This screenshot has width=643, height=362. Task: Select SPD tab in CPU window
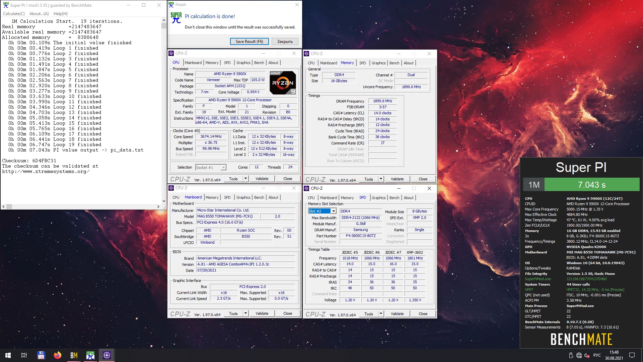tap(227, 63)
